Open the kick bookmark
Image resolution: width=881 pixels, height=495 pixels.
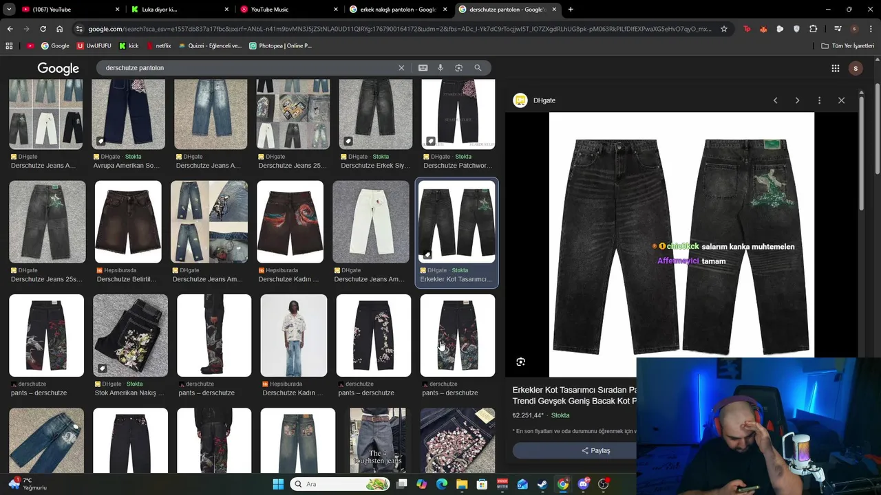pyautogui.click(x=129, y=46)
